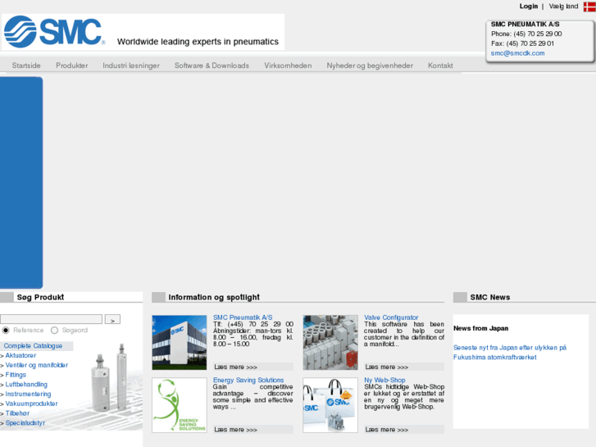Open the Energy Saving Solutions link
This screenshot has width=596, height=447.
click(x=248, y=380)
